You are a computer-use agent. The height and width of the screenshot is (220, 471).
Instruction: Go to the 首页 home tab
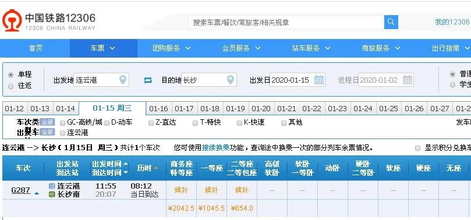(x=36, y=48)
